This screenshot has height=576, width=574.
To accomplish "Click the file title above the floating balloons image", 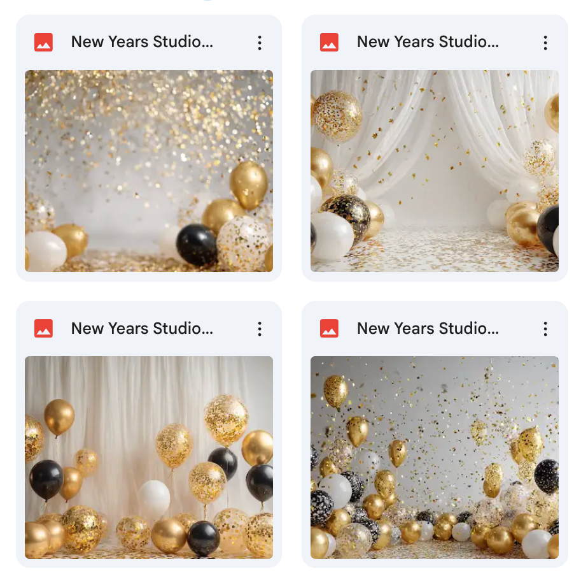I will (x=142, y=328).
